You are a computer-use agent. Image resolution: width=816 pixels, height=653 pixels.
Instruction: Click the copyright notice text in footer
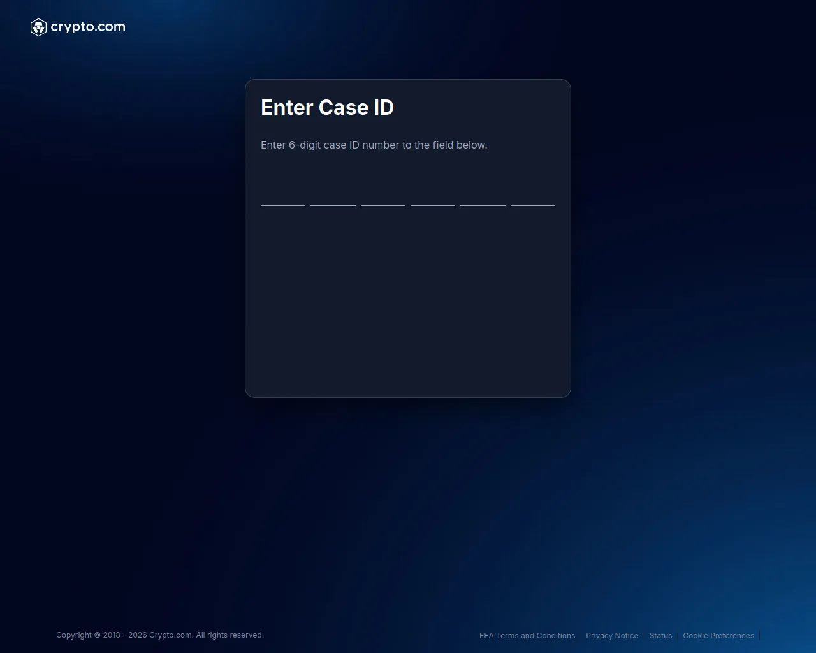tap(160, 635)
